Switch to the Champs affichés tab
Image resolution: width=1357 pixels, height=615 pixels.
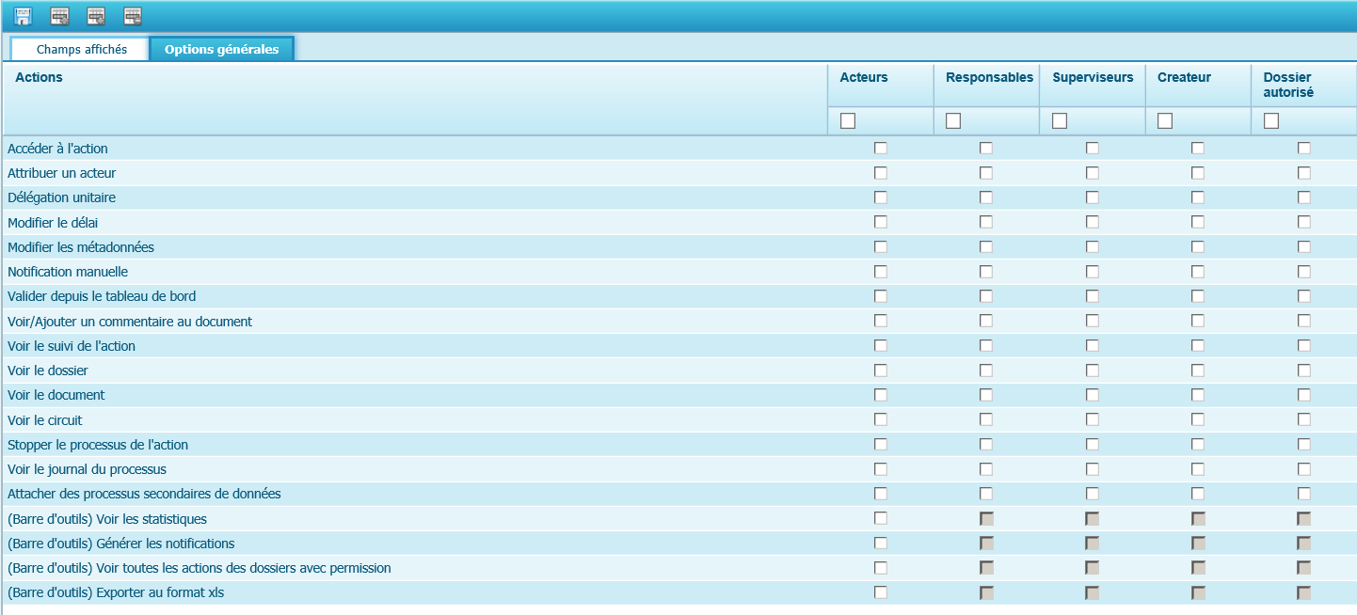click(81, 49)
